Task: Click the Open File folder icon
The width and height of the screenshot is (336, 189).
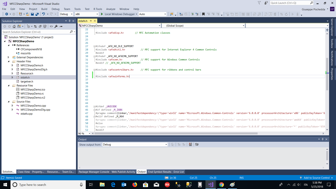Action: (27, 14)
